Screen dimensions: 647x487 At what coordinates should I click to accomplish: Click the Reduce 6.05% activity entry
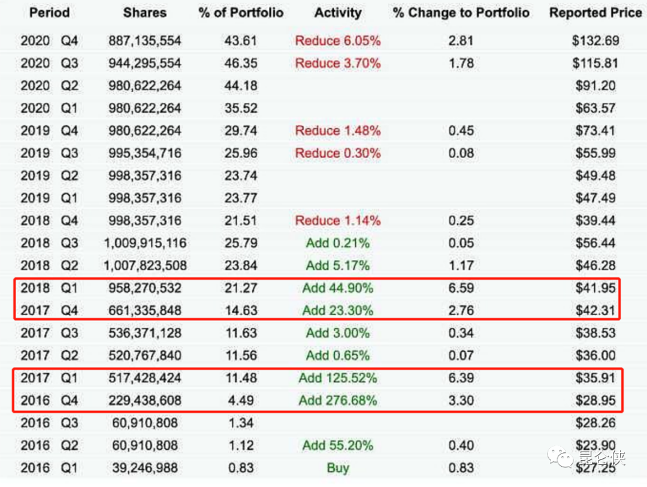(338, 41)
